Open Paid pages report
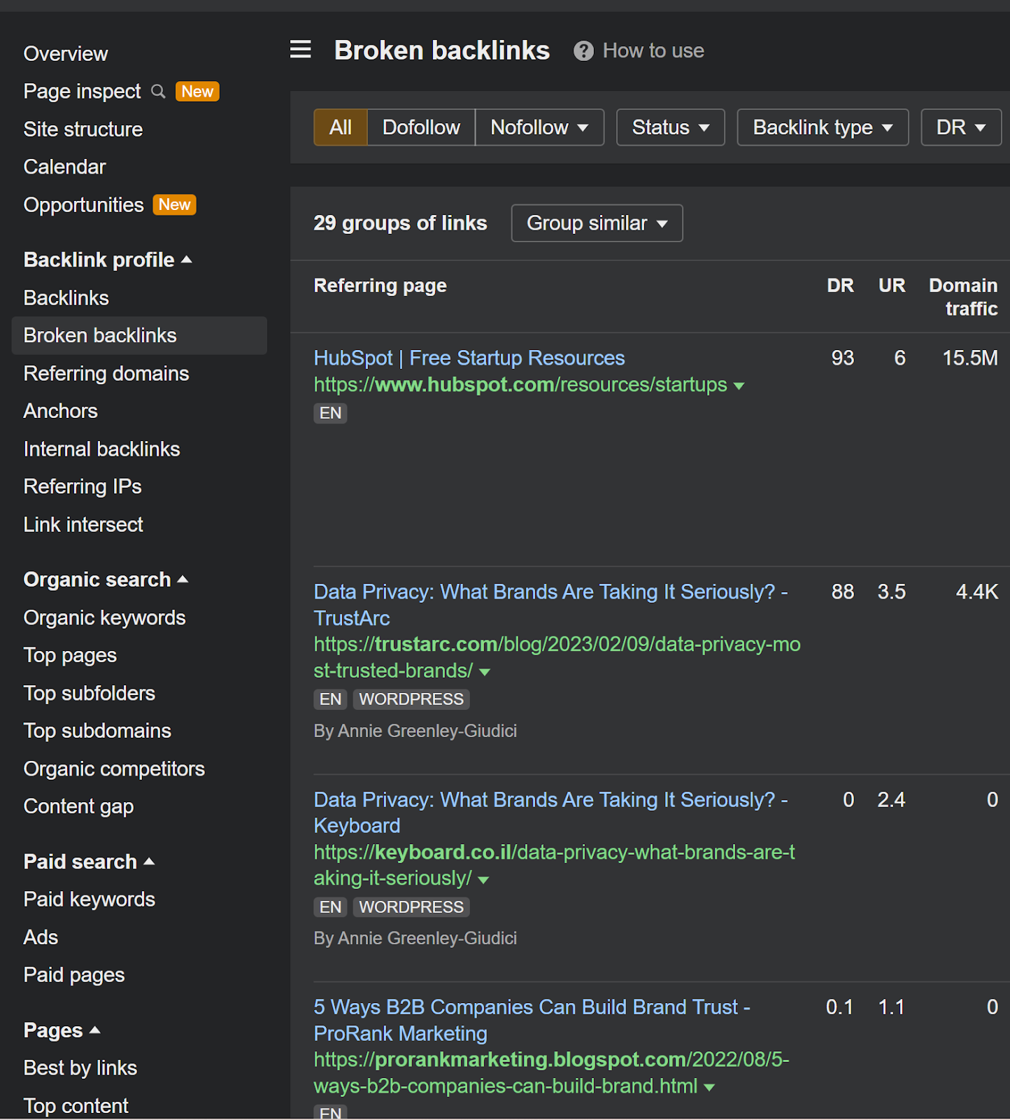 tap(74, 976)
